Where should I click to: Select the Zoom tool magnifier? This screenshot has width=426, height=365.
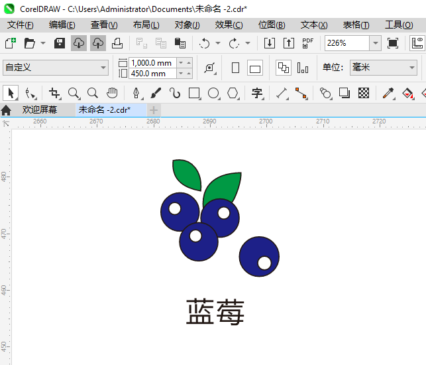pos(74,94)
